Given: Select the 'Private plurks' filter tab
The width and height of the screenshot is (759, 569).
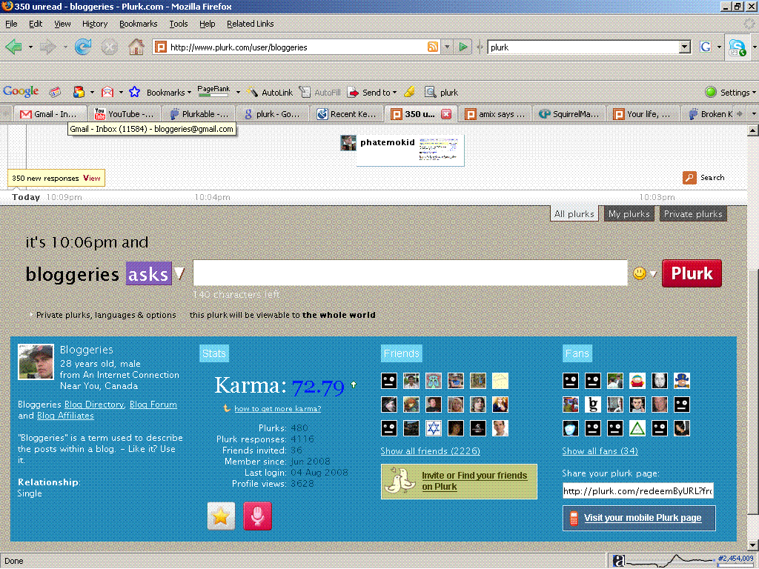Looking at the screenshot, I should 693,214.
